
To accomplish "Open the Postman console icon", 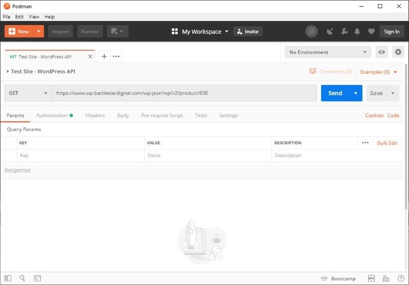I will pyautogui.click(x=37, y=278).
